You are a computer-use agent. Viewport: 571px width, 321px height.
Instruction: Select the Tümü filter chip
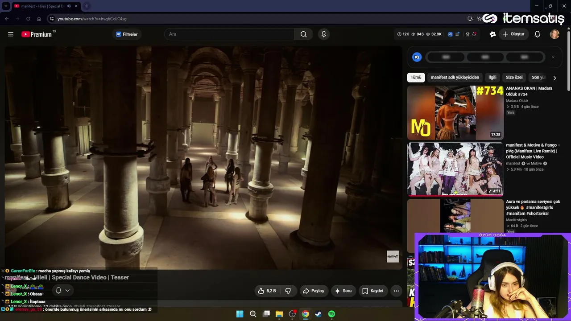[x=416, y=77]
